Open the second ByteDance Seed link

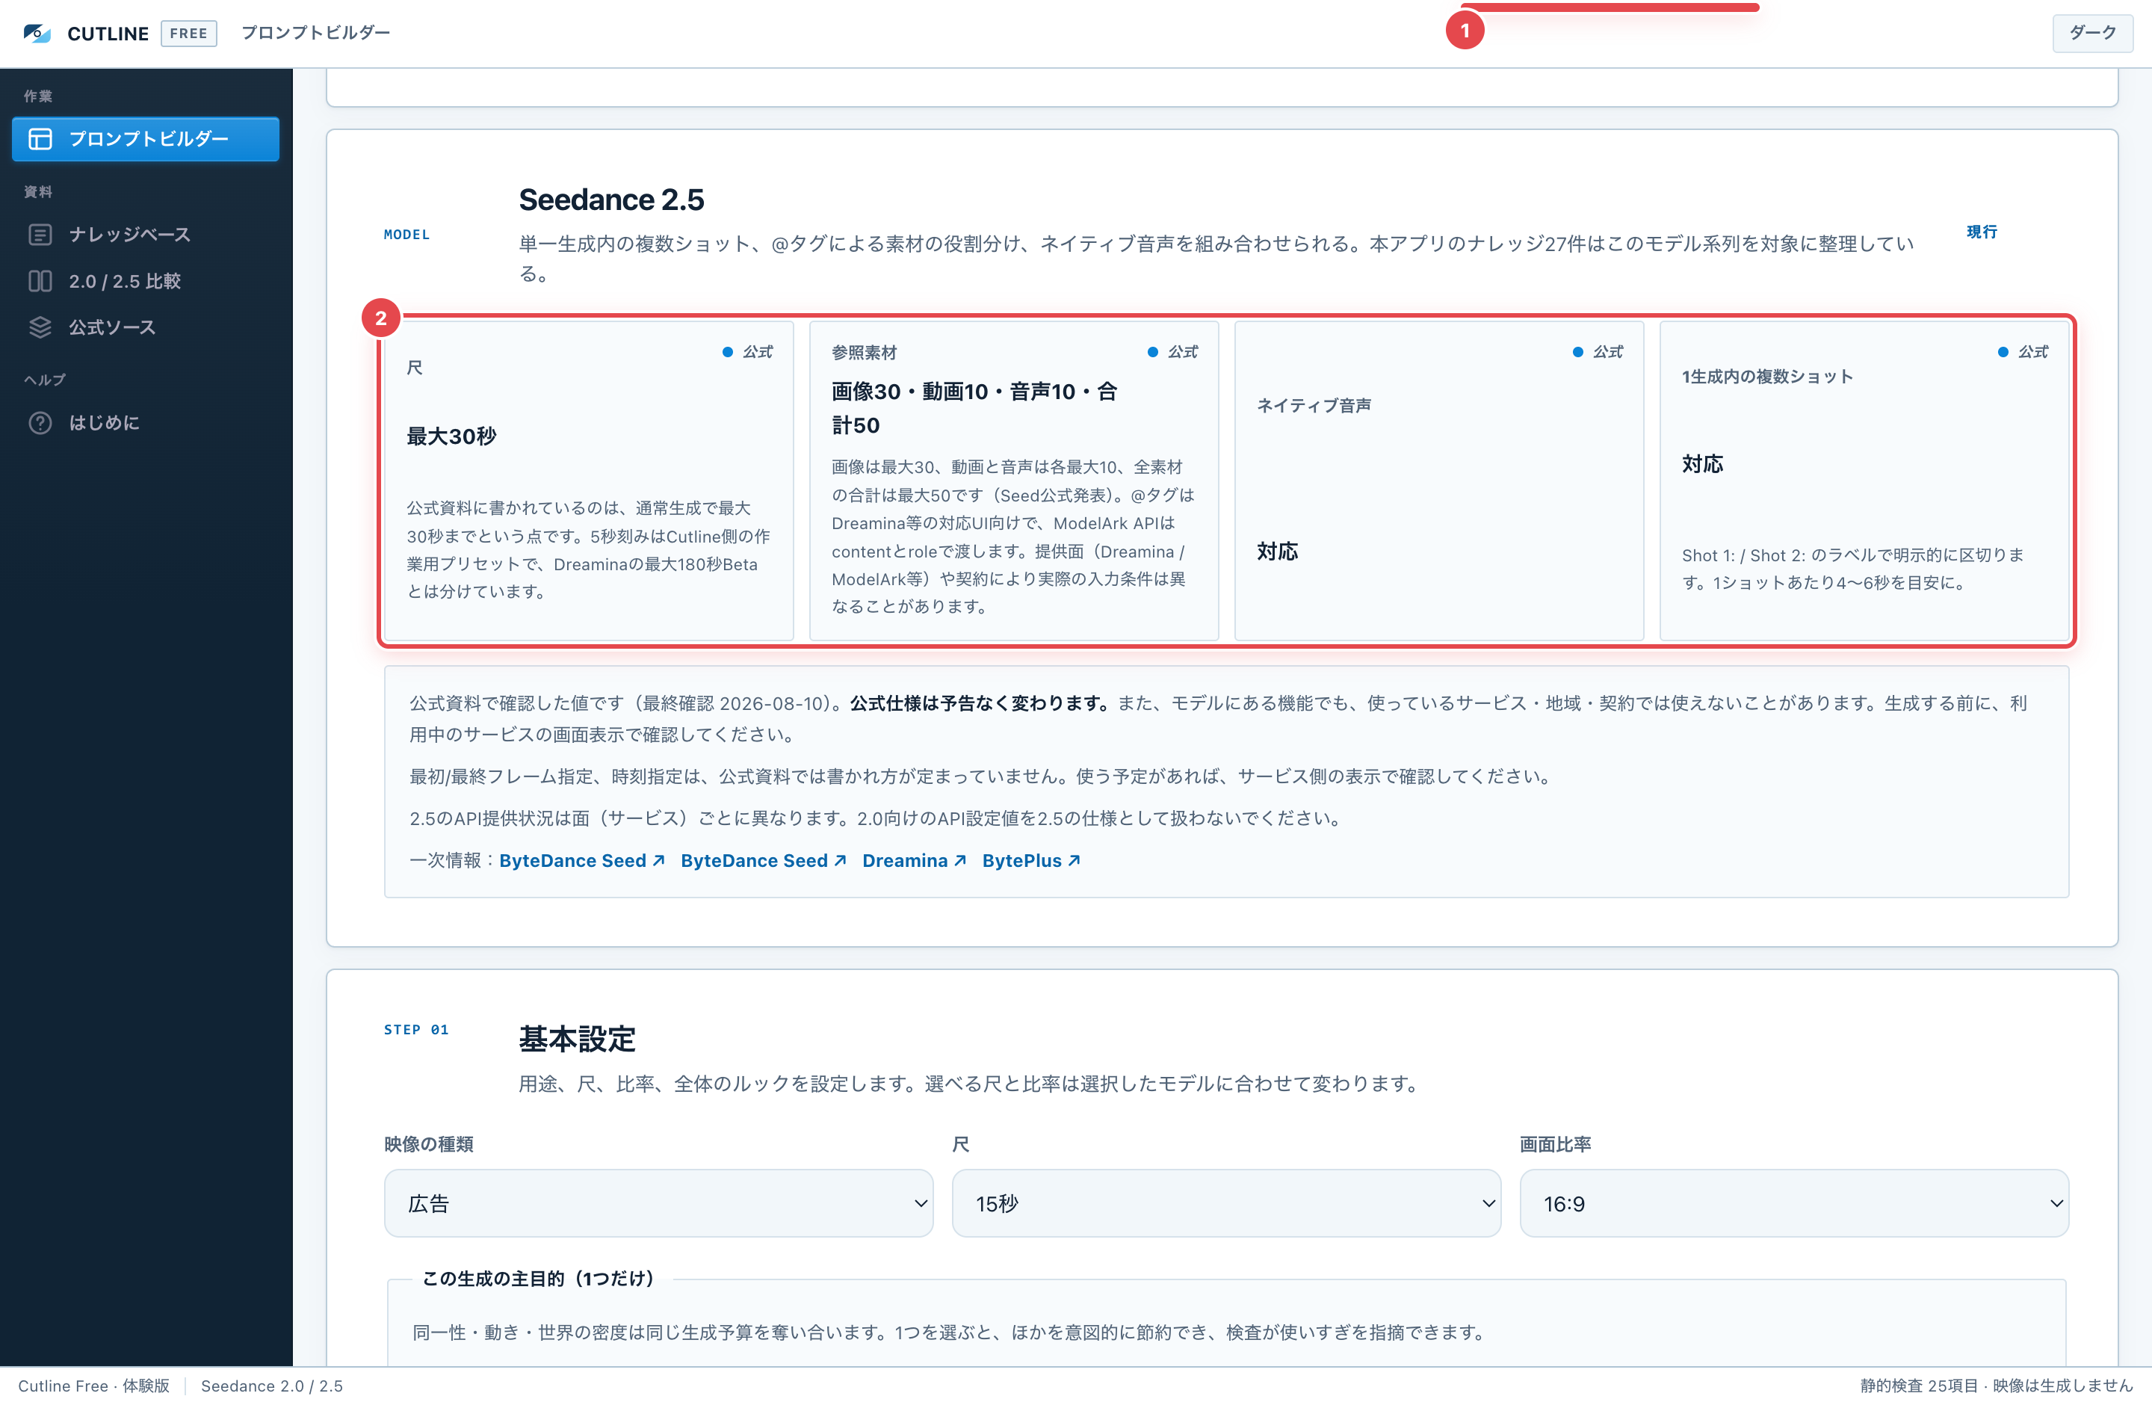pos(763,861)
